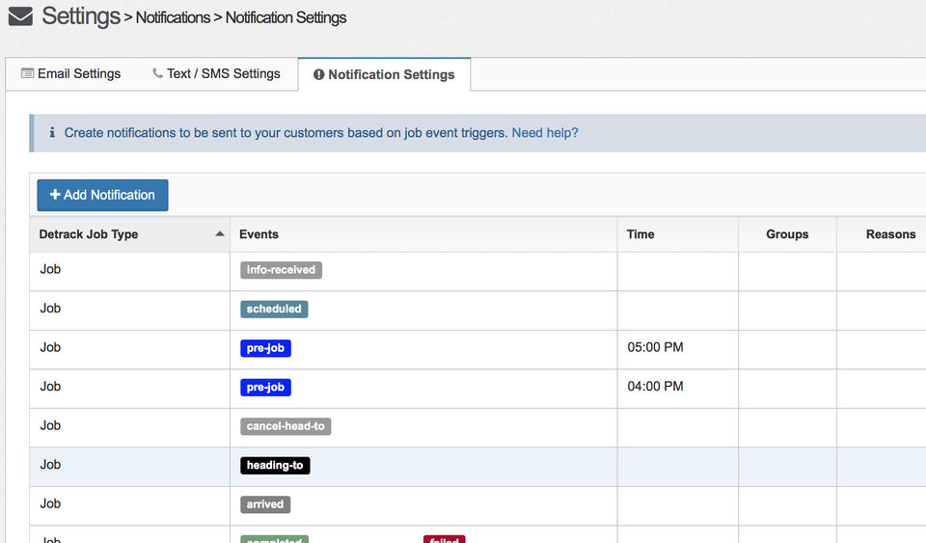Select the cancel-head-to event badge
Viewport: 926px width, 543px height.
(286, 426)
